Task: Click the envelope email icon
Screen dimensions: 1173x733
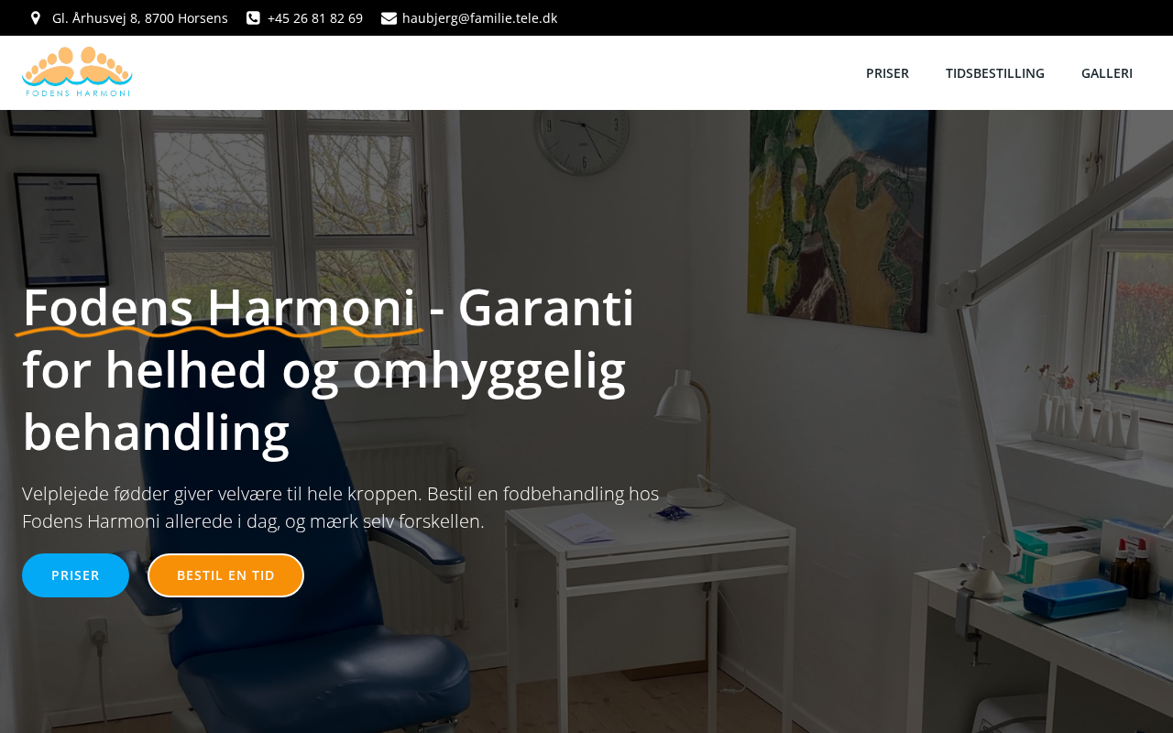Action: pyautogui.click(x=389, y=18)
